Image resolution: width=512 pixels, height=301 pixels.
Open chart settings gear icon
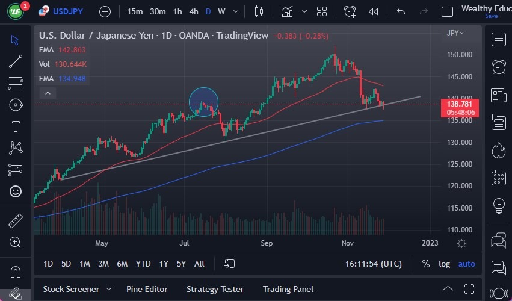pos(461,243)
